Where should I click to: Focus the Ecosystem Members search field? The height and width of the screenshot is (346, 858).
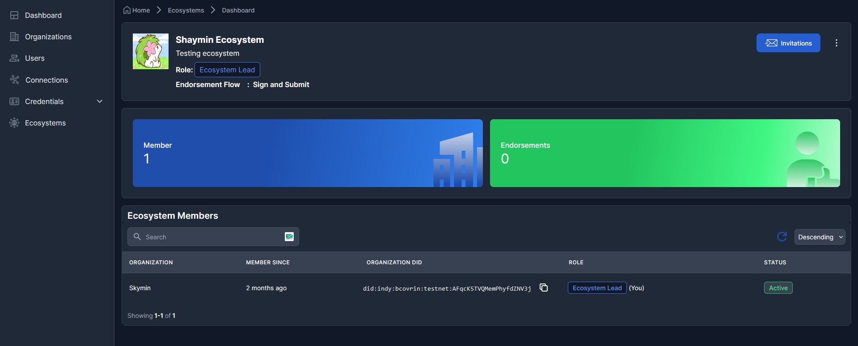(x=213, y=237)
